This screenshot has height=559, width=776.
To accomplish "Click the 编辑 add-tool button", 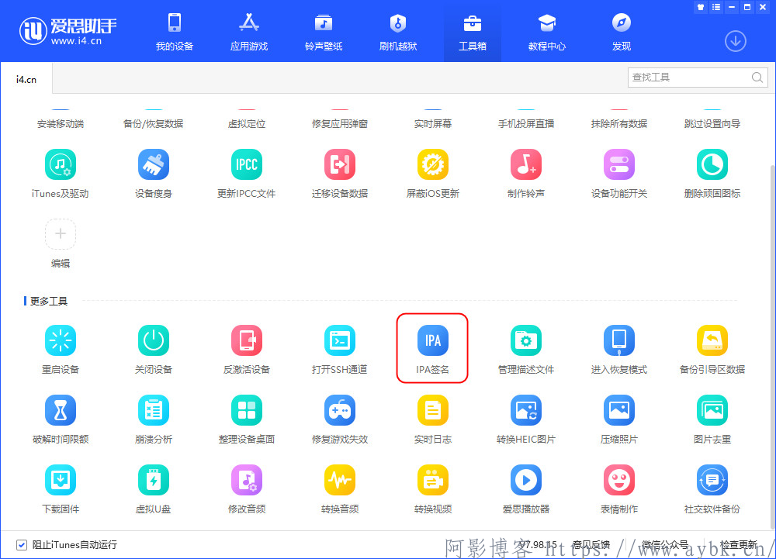I will pyautogui.click(x=61, y=234).
